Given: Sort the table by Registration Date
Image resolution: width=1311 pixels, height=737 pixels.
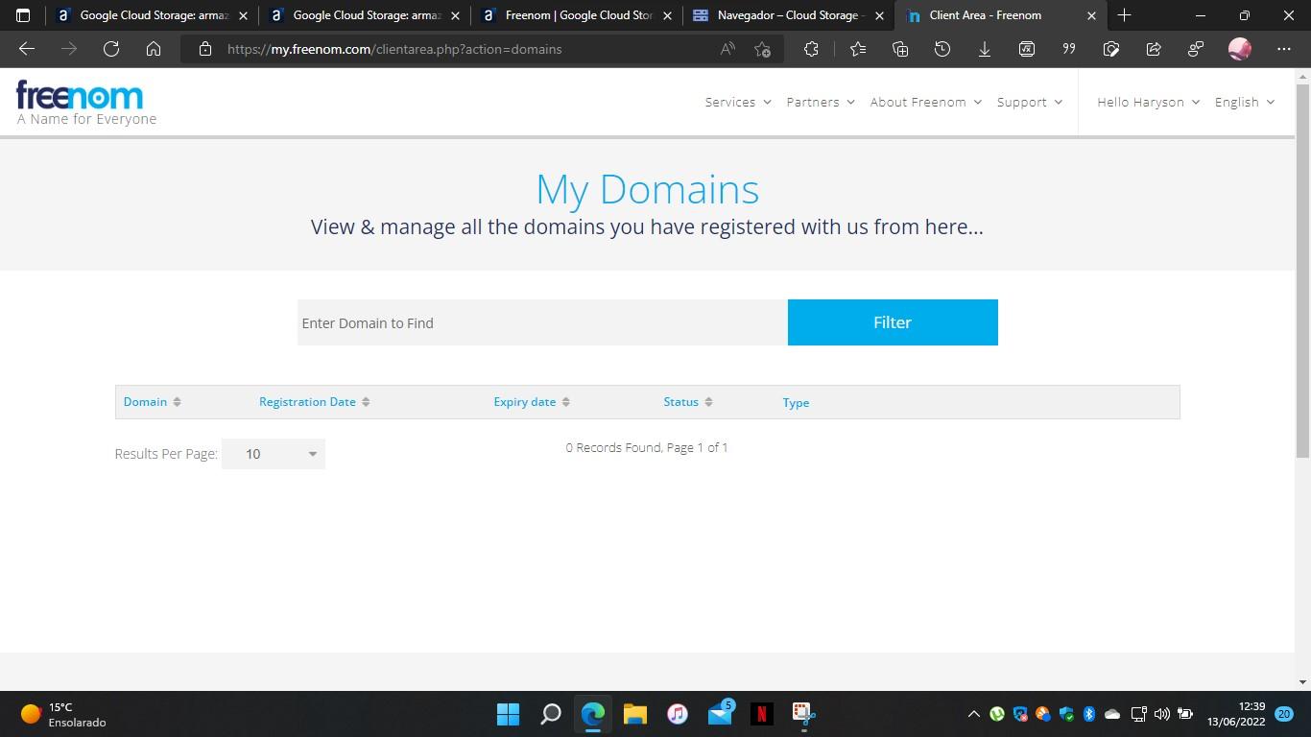Looking at the screenshot, I should point(315,402).
